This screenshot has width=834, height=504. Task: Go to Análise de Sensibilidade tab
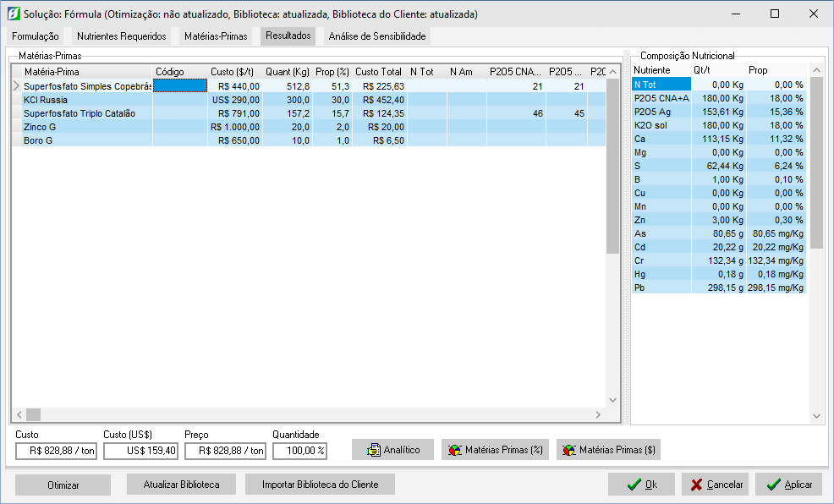click(377, 36)
